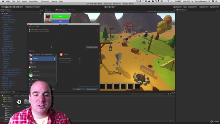Image resolution: width=220 pixels, height=124 pixels.
Task: Open the Assets menu
Action: point(24,1)
